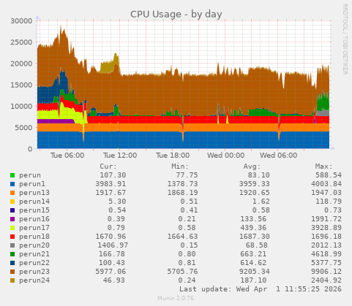The image size is (352, 306).
Task: Click perun24 max value 2404.92
Action: (x=326, y=280)
